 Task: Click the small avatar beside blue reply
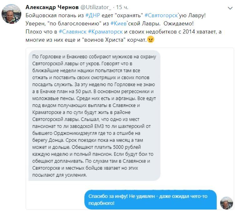click(226, 203)
